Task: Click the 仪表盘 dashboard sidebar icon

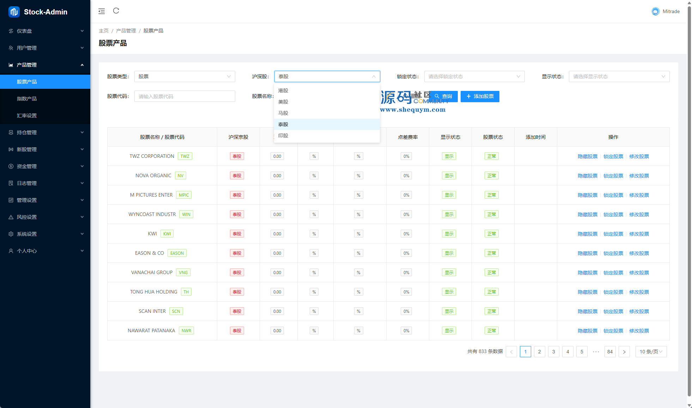Action: point(11,31)
